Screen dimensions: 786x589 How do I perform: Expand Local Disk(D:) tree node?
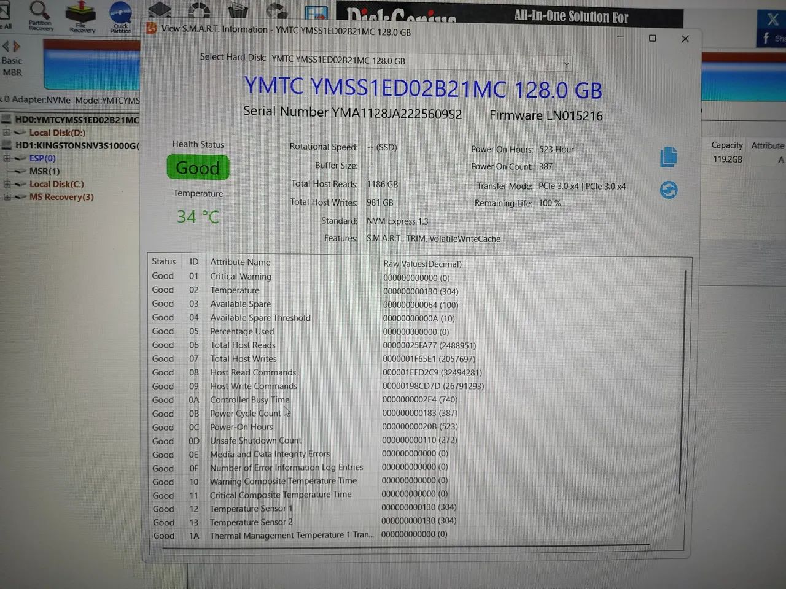[x=6, y=133]
